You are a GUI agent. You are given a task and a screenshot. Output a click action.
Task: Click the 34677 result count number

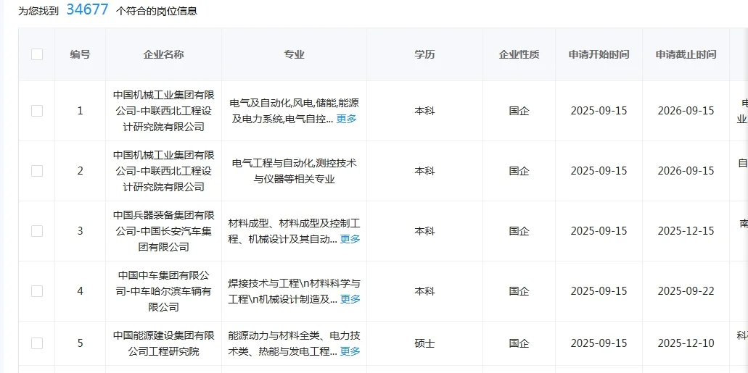[87, 9]
